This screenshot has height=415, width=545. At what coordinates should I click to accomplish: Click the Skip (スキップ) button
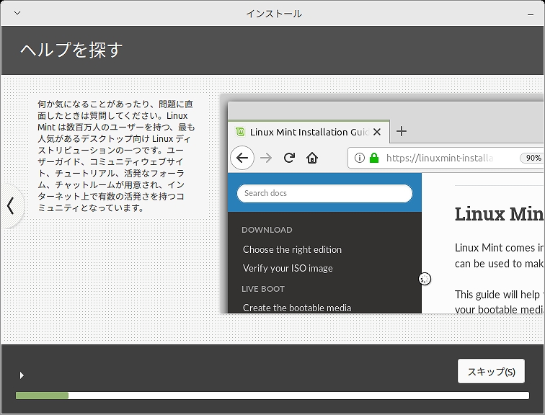pos(491,371)
